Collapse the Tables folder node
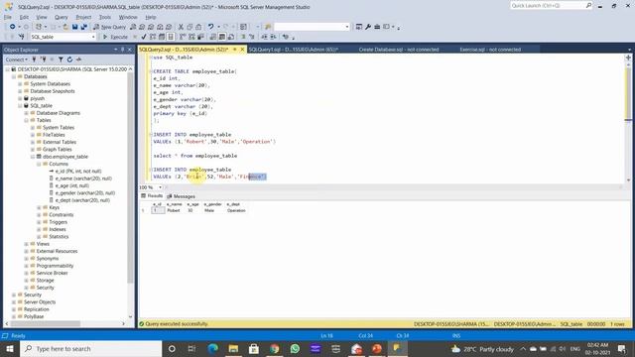 [x=27, y=120]
